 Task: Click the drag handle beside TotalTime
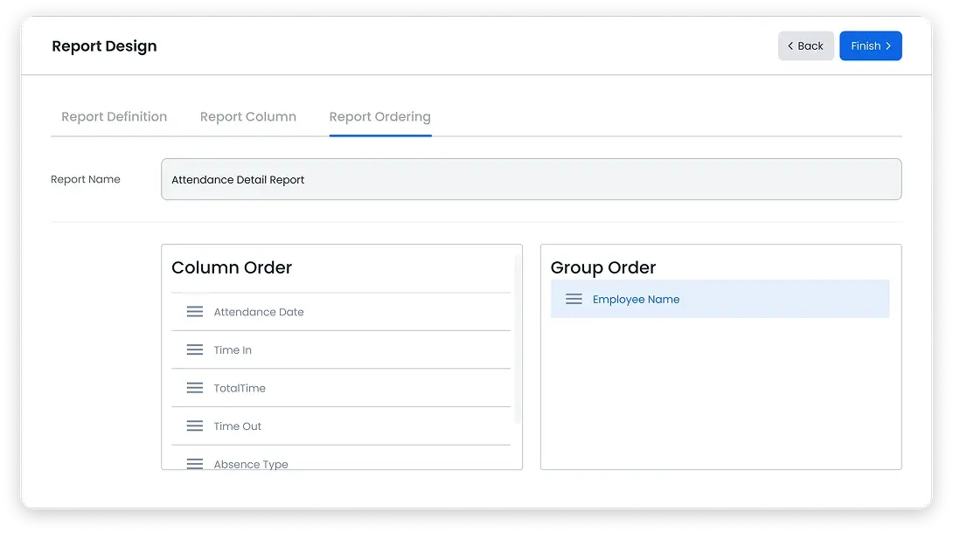coord(194,388)
